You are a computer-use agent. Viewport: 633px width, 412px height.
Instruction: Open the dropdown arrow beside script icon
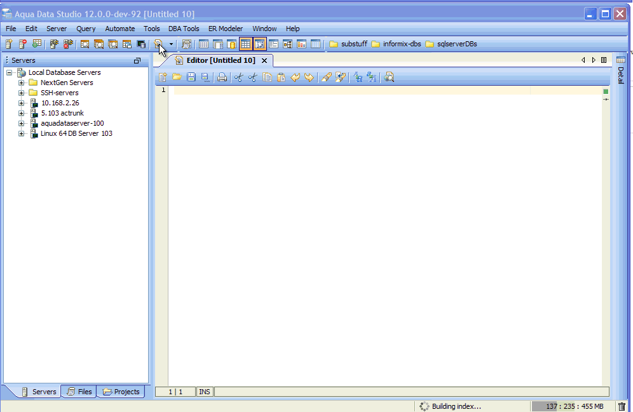pos(171,44)
